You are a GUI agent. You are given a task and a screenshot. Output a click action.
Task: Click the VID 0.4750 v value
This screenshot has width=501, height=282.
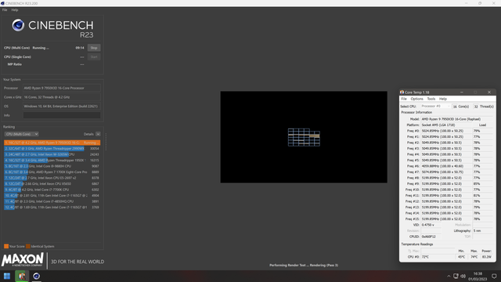pyautogui.click(x=431, y=225)
